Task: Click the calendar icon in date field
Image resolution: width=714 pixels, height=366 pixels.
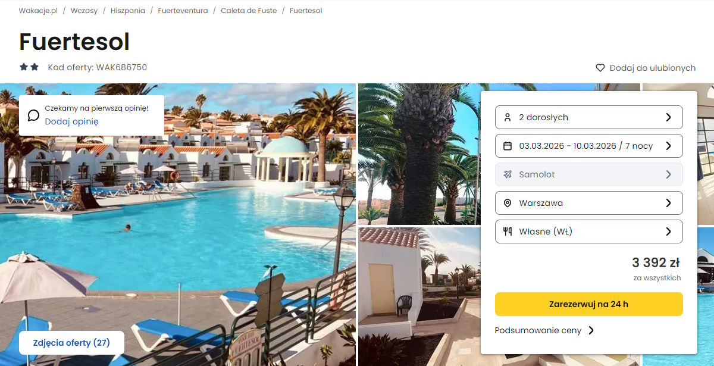Action: point(508,146)
